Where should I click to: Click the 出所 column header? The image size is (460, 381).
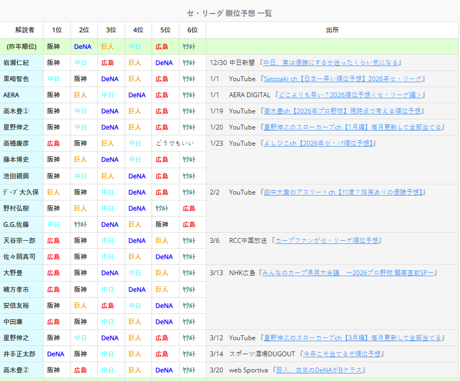click(x=332, y=30)
